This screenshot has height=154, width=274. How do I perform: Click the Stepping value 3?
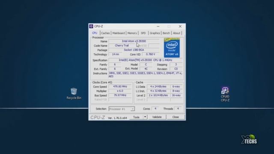point(176,65)
